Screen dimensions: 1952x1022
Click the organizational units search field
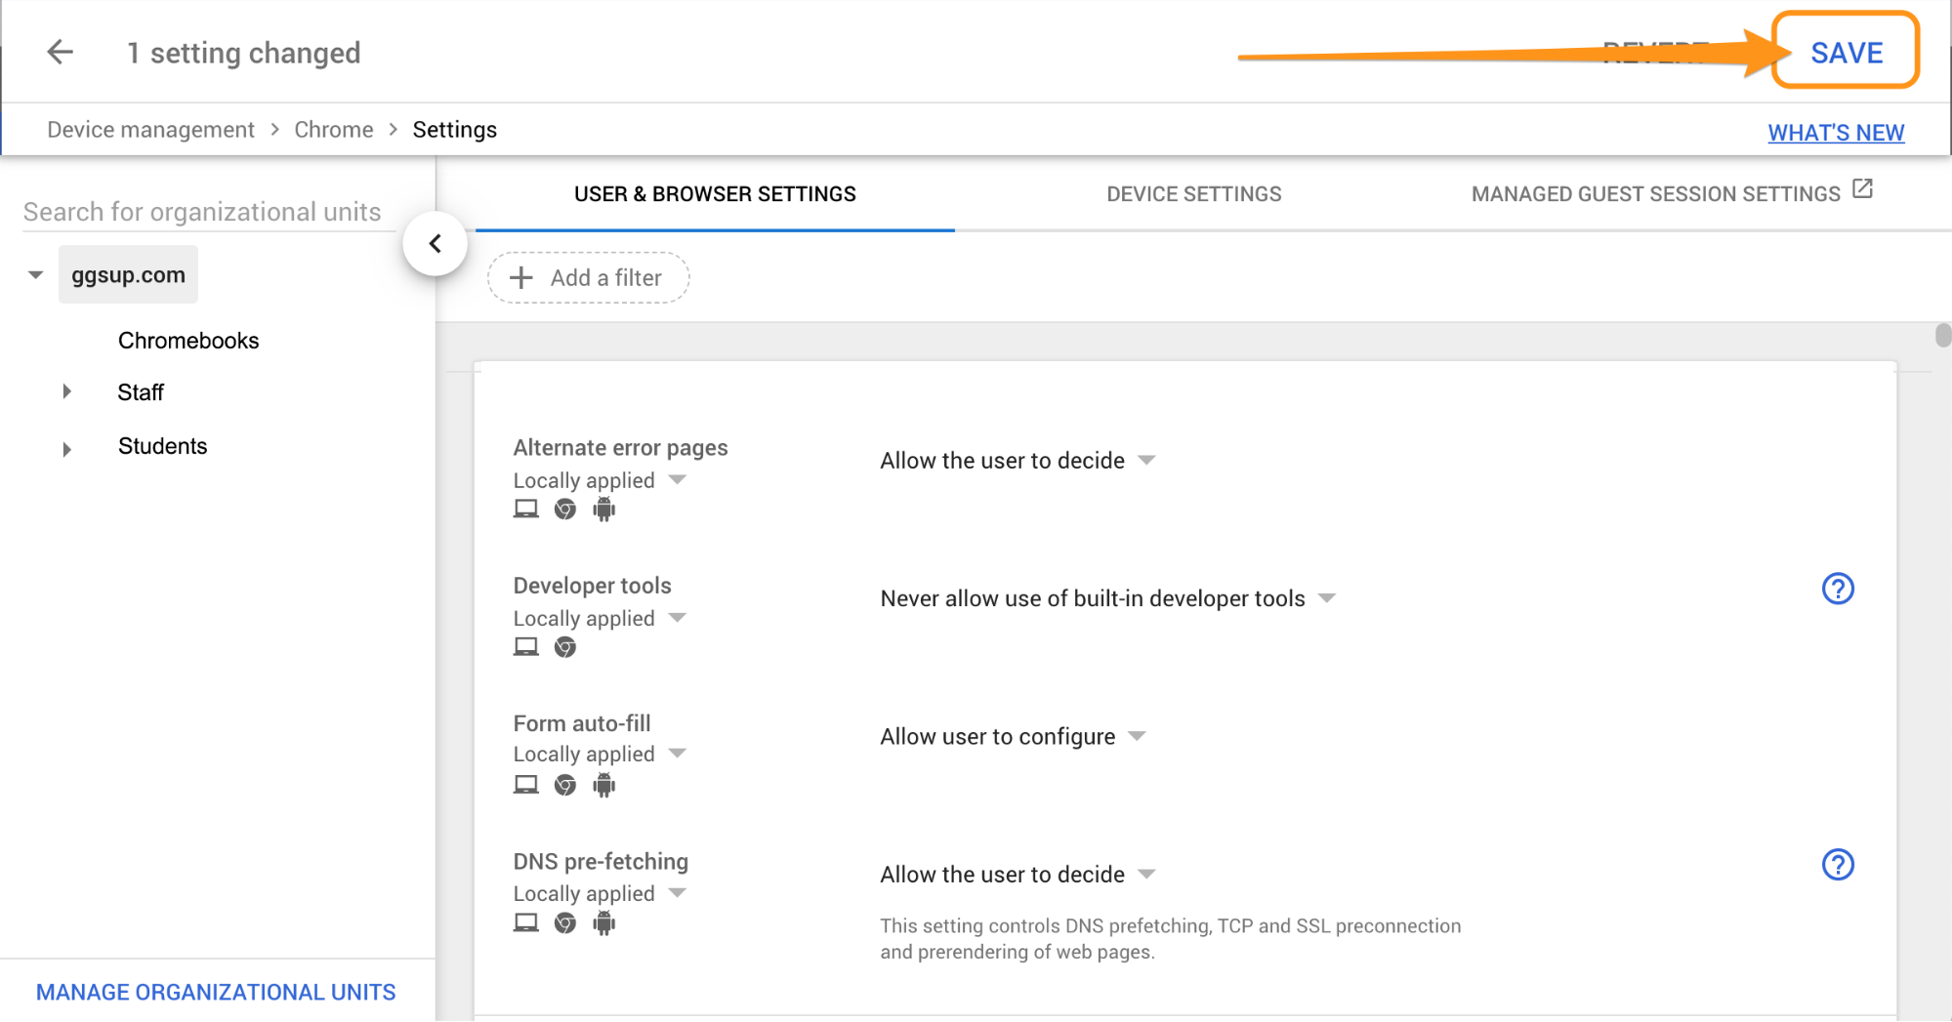[x=202, y=213]
